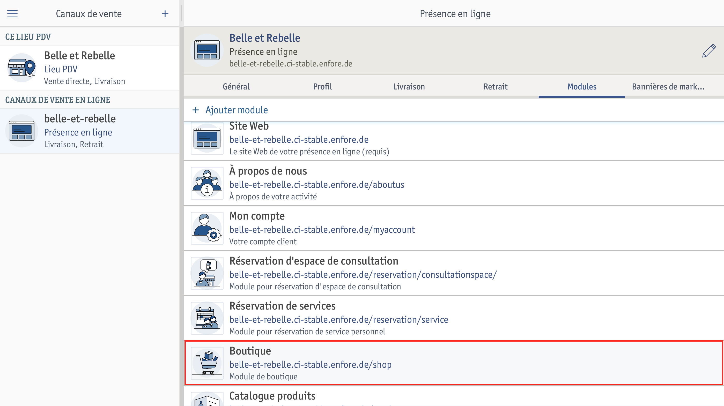
Task: Open the Site Web belle-et-rebelle.ci-stable.enfore.de link
Action: 299,140
